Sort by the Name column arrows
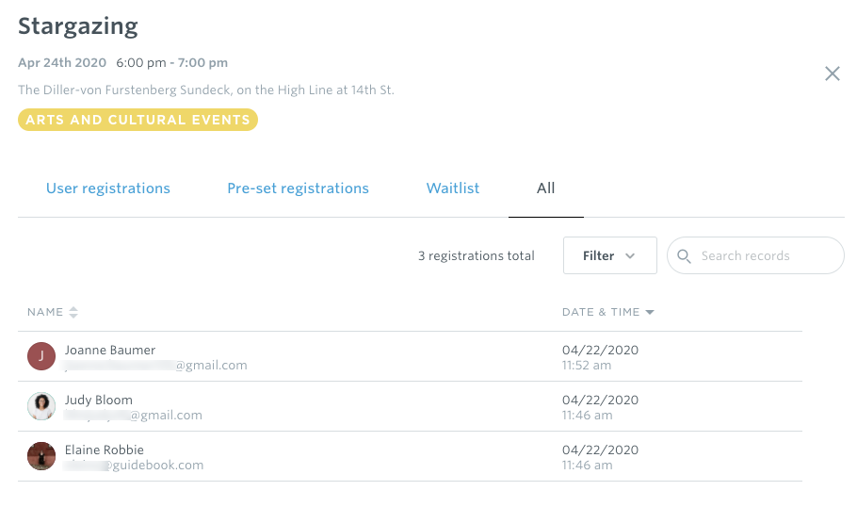 (73, 312)
